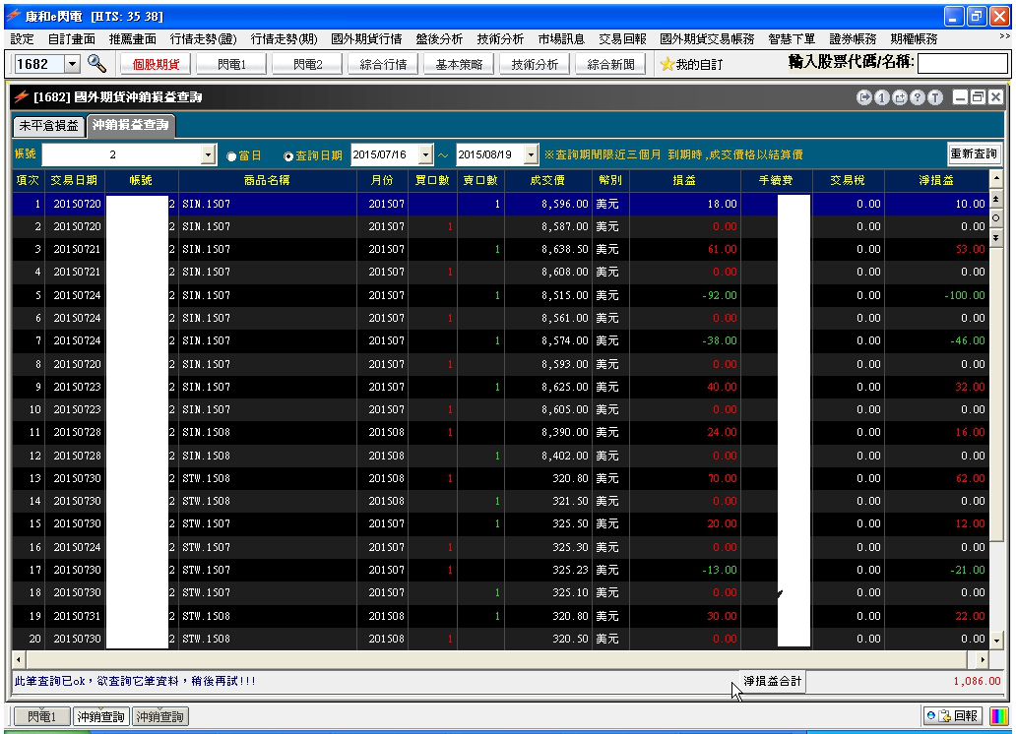Click the circled T icon
This screenshot has width=1016, height=734.
(x=935, y=97)
